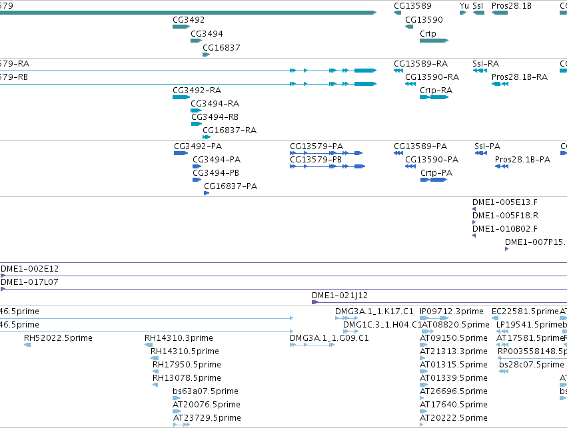Image resolution: width=567 pixels, height=428 pixels.
Task: Select the Pros28.1B gene label
Action: click(x=511, y=6)
